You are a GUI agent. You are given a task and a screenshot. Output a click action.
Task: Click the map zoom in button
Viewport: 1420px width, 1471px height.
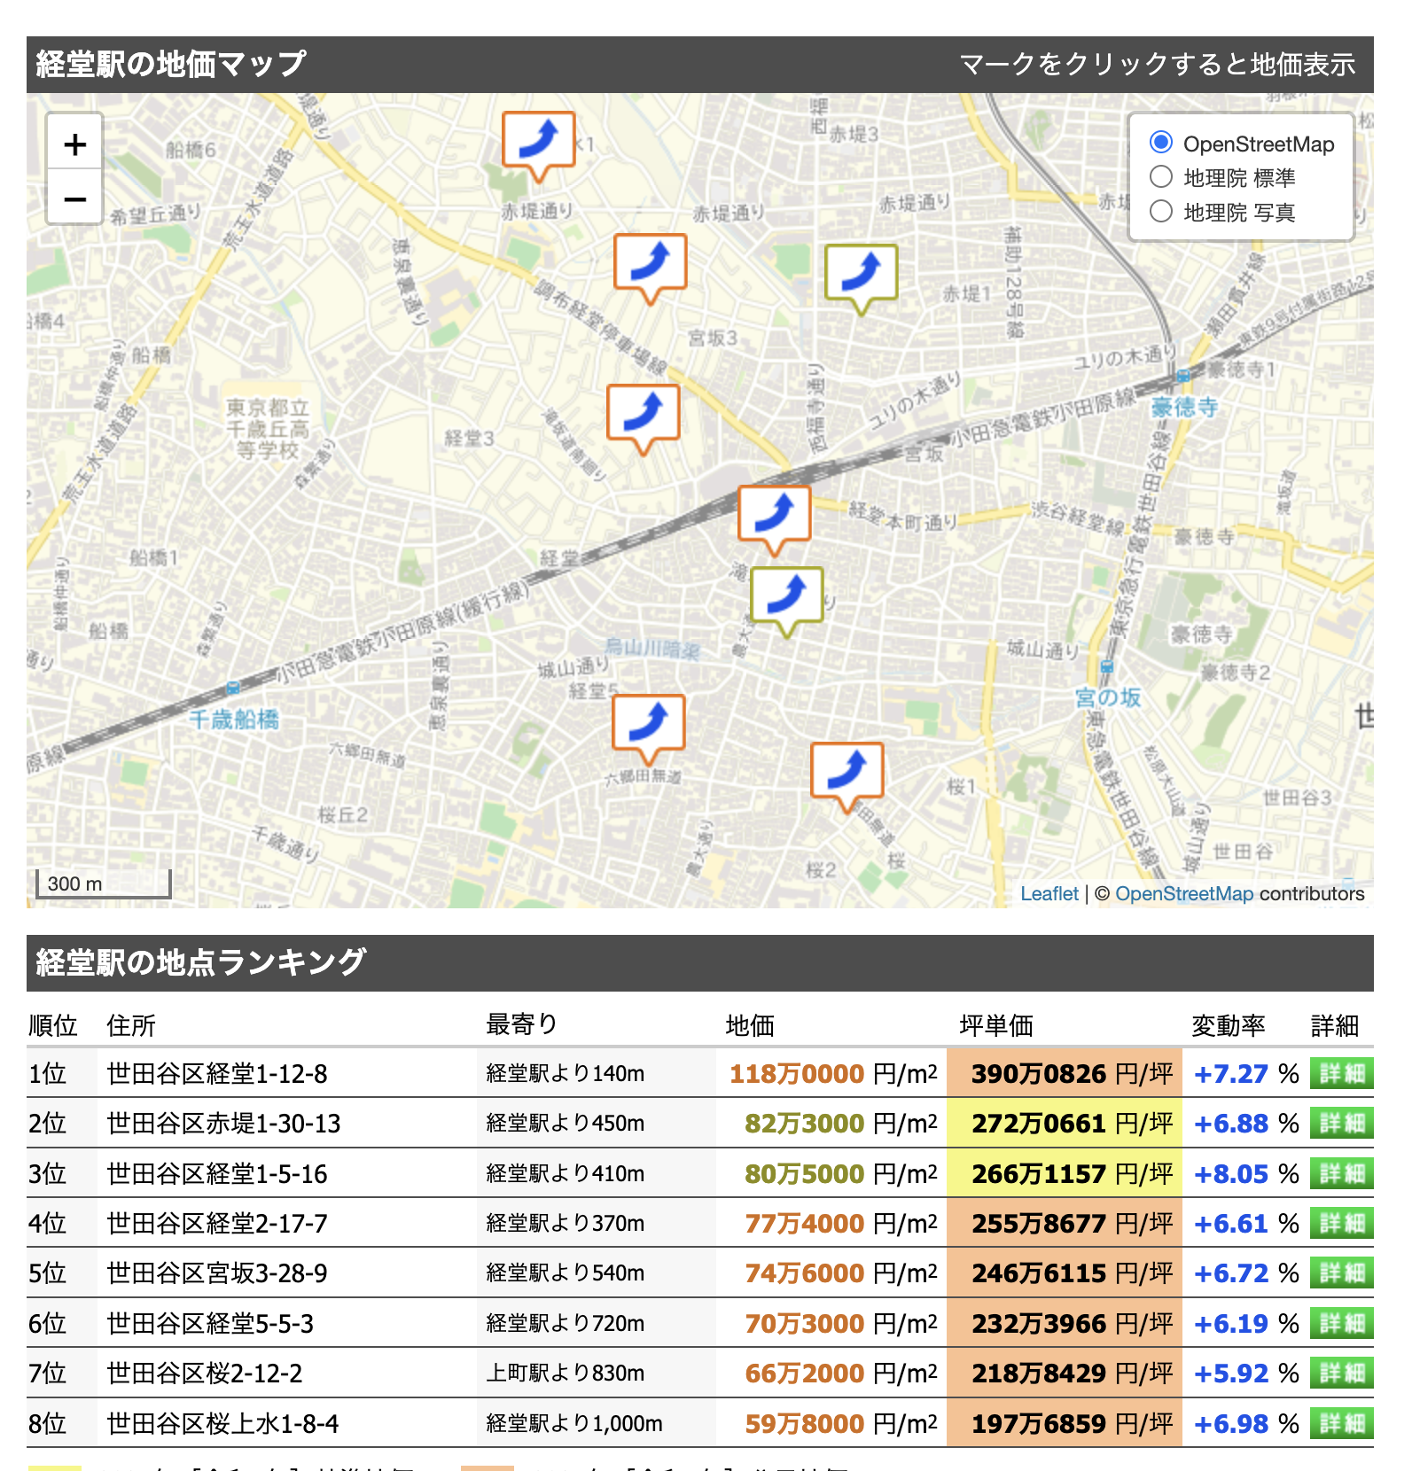tap(74, 144)
